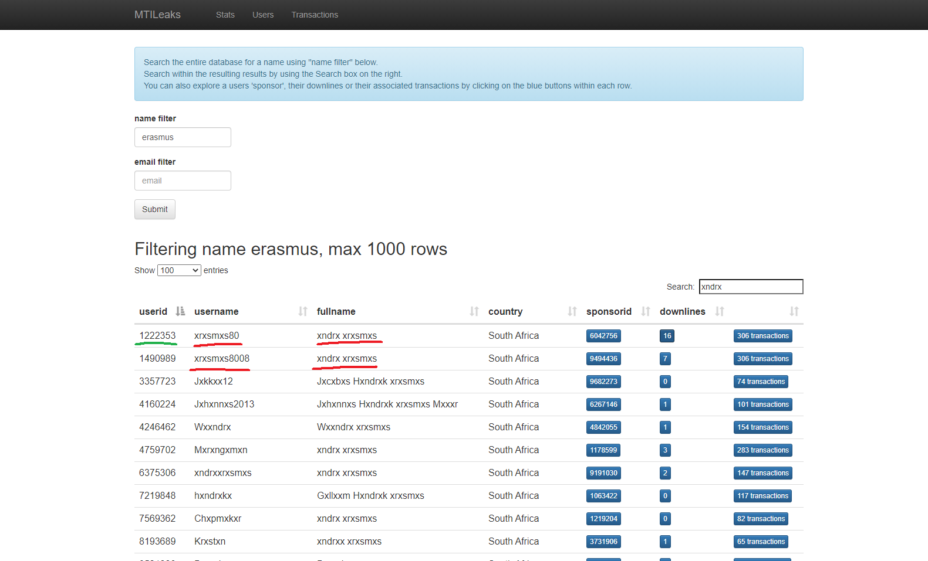The width and height of the screenshot is (928, 561).
Task: Click sort icon next to sponsorid
Action: click(x=646, y=311)
